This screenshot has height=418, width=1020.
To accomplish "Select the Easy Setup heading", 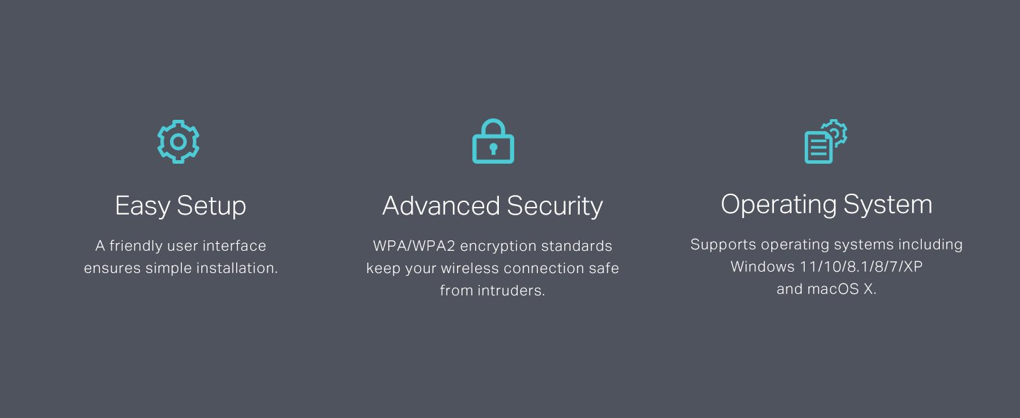I will [180, 206].
